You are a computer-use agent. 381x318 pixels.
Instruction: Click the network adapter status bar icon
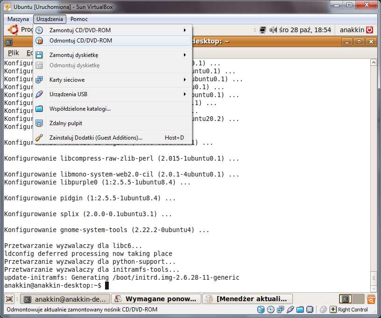pos(281,310)
